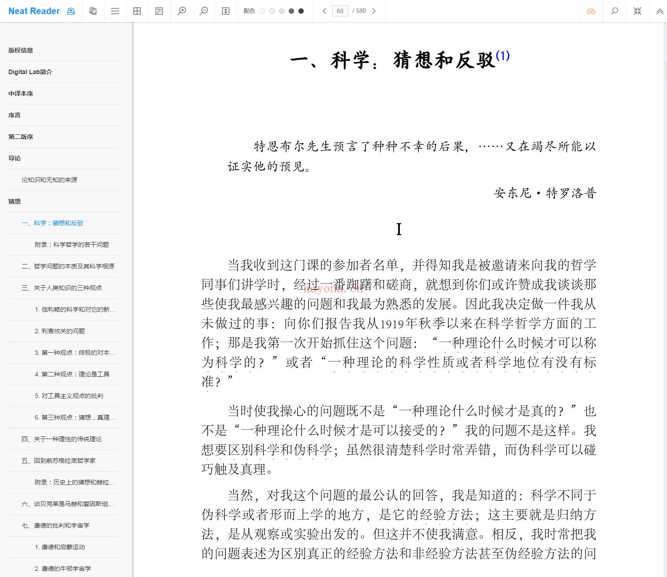Image resolution: width=667 pixels, height=577 pixels.
Task: Go to next page arrow
Action: tap(374, 11)
